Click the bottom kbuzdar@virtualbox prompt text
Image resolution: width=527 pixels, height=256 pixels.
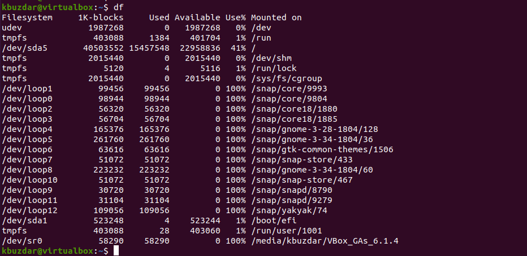tap(47, 250)
